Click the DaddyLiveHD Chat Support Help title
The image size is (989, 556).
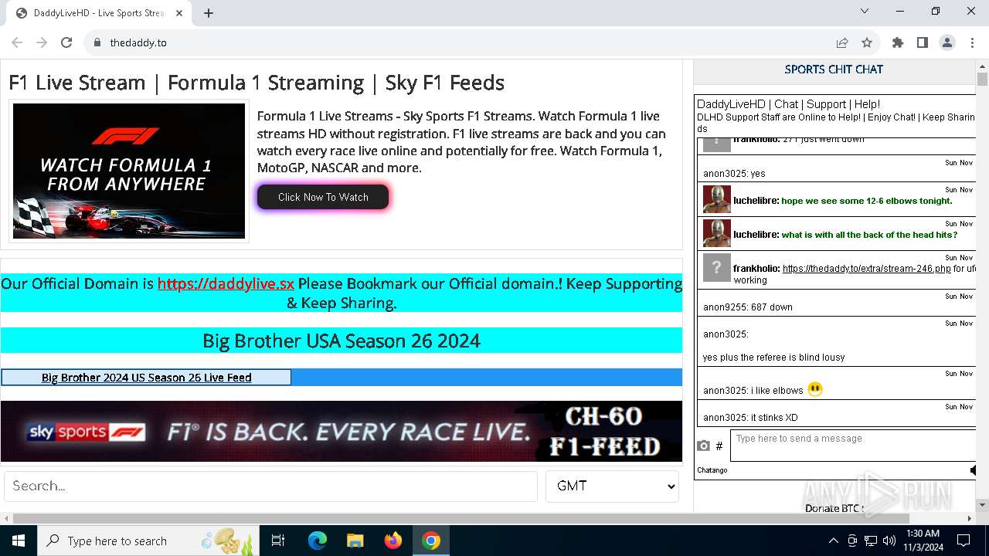tap(788, 104)
